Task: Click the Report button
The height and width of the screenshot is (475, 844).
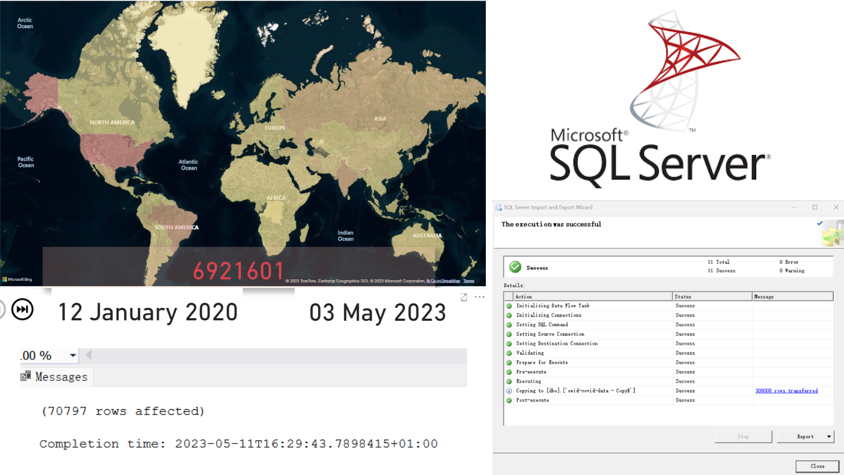Action: [x=804, y=436]
